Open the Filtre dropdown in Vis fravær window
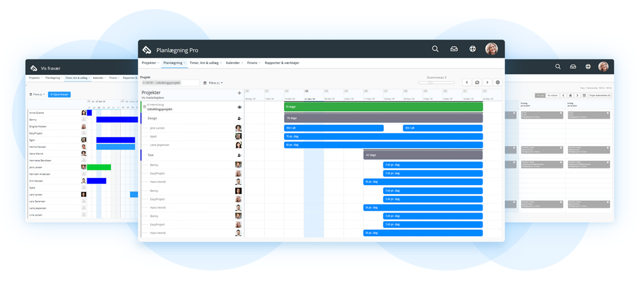This screenshot has width=641, height=297. point(37,94)
